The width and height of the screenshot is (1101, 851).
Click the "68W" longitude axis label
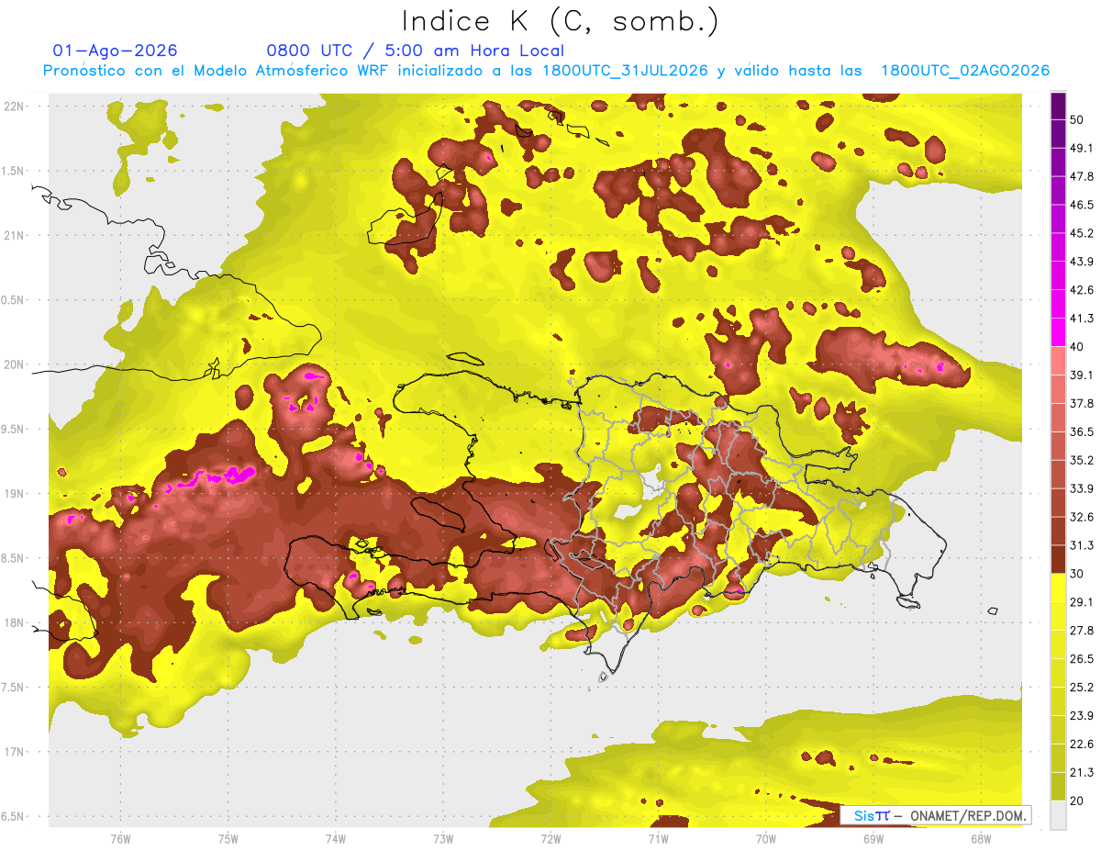tap(981, 838)
